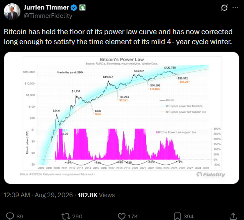This screenshot has width=244, height=220.
Task: View the 182.8K Views analytics
Action: pos(96,195)
